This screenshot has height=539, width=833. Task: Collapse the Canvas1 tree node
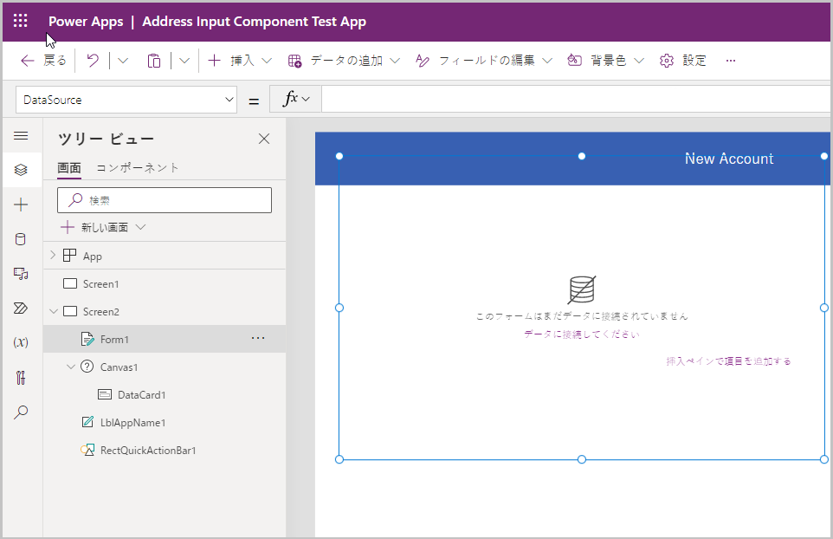pos(71,367)
